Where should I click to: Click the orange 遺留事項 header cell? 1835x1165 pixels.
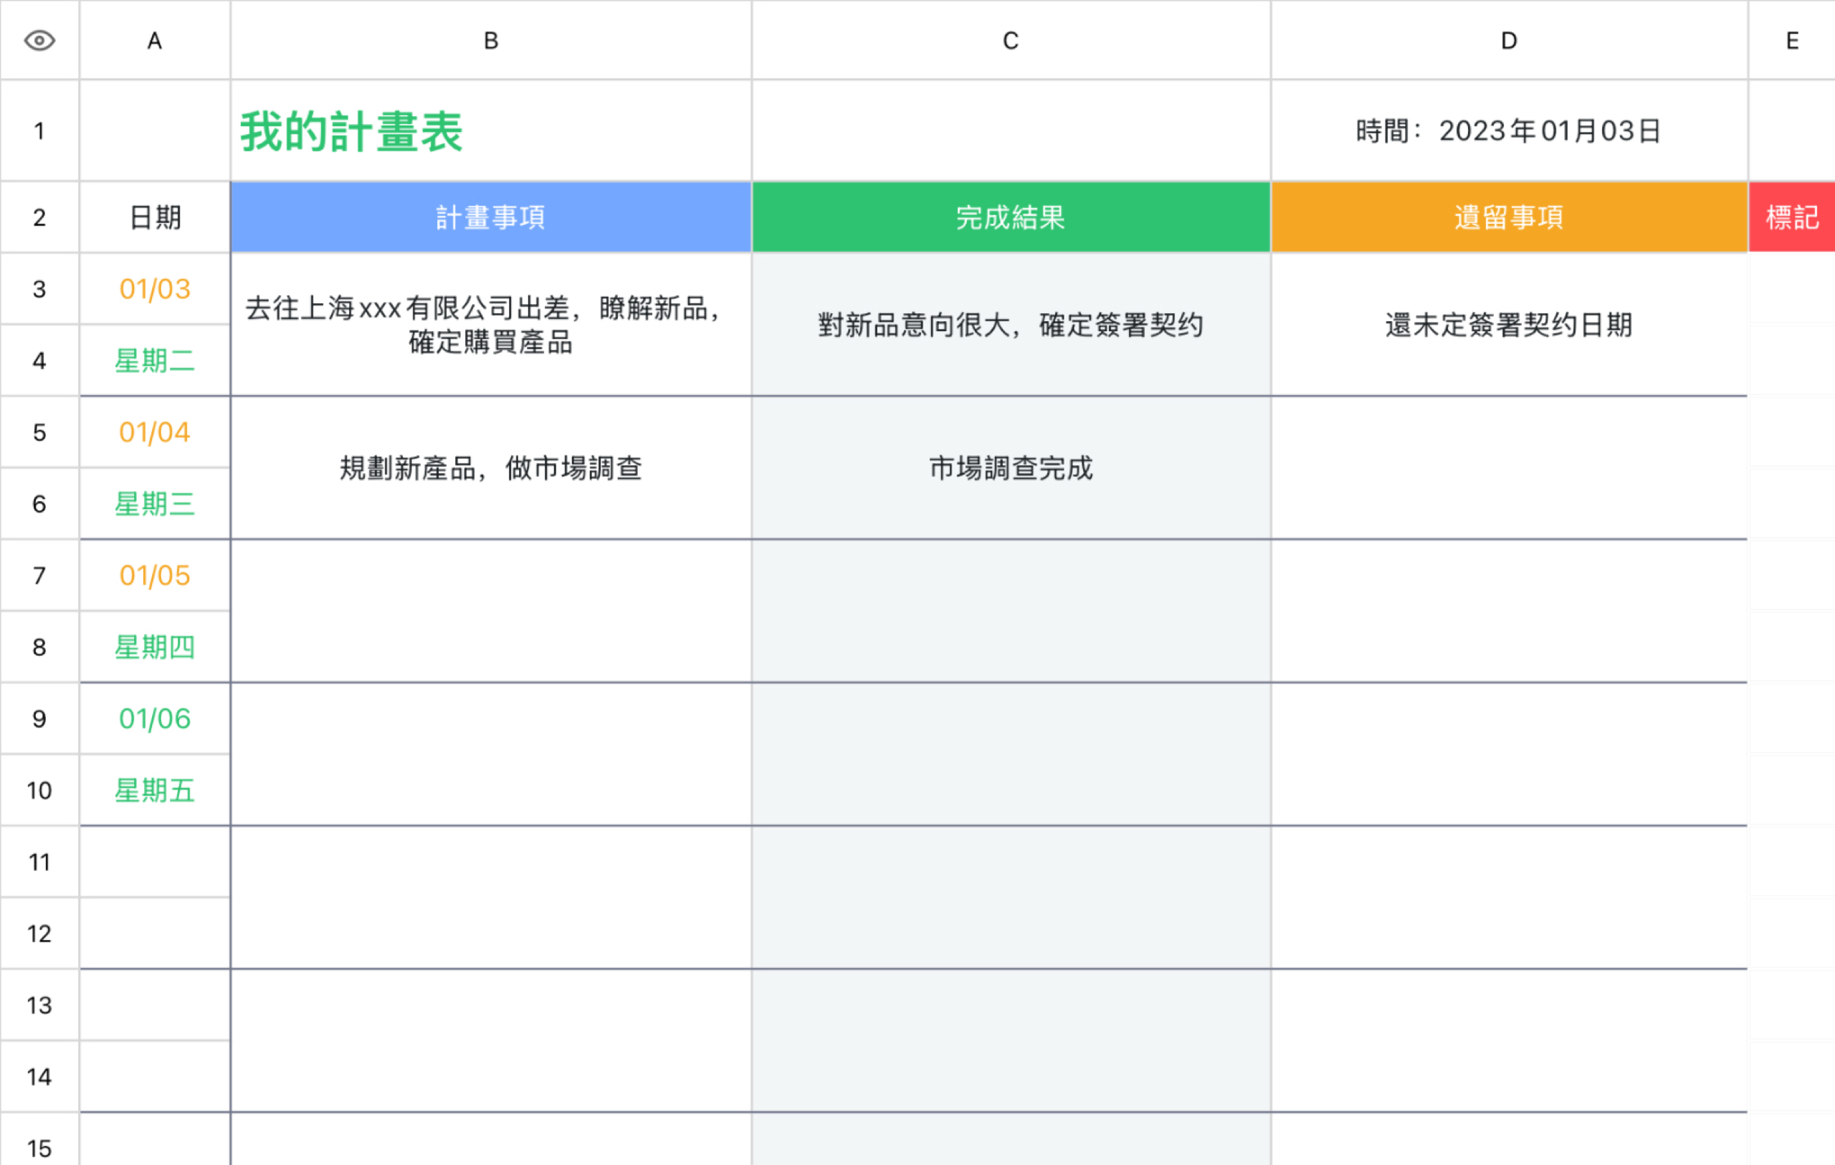pos(1509,217)
